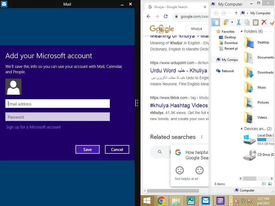
Task: Reload the Google search page
Action: 166,16
